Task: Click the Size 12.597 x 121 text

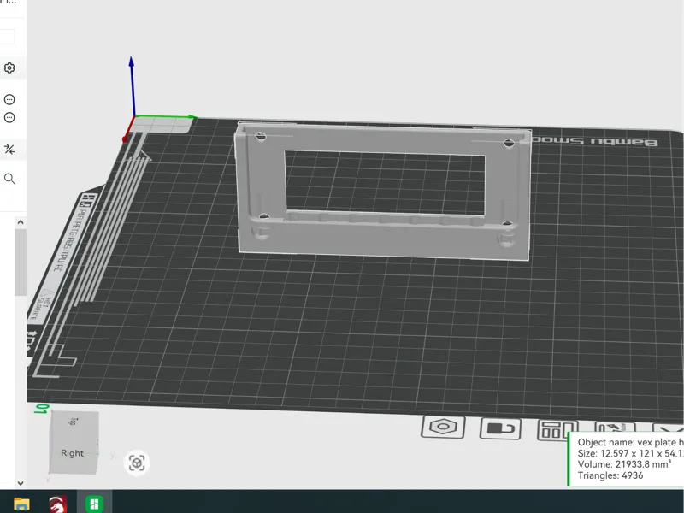Action: (x=630, y=453)
